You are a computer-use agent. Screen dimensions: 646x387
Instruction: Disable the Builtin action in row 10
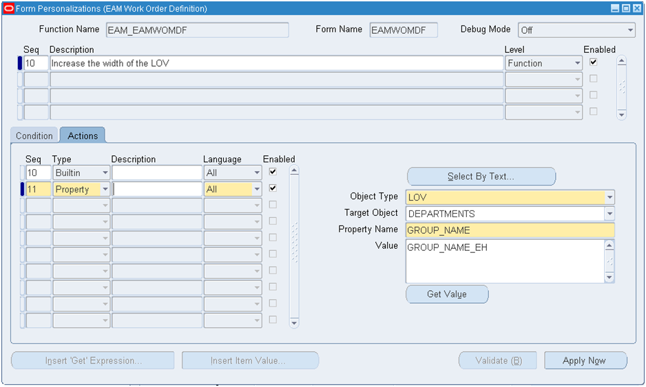click(273, 172)
